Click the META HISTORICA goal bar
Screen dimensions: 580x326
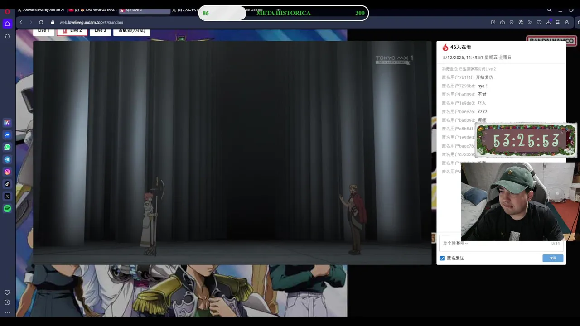coord(284,13)
